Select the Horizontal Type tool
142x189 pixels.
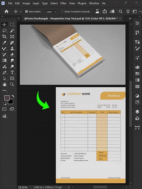(12, 72)
